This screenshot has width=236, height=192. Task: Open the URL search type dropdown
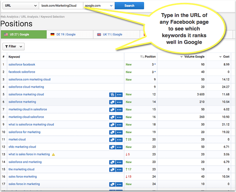21,6
